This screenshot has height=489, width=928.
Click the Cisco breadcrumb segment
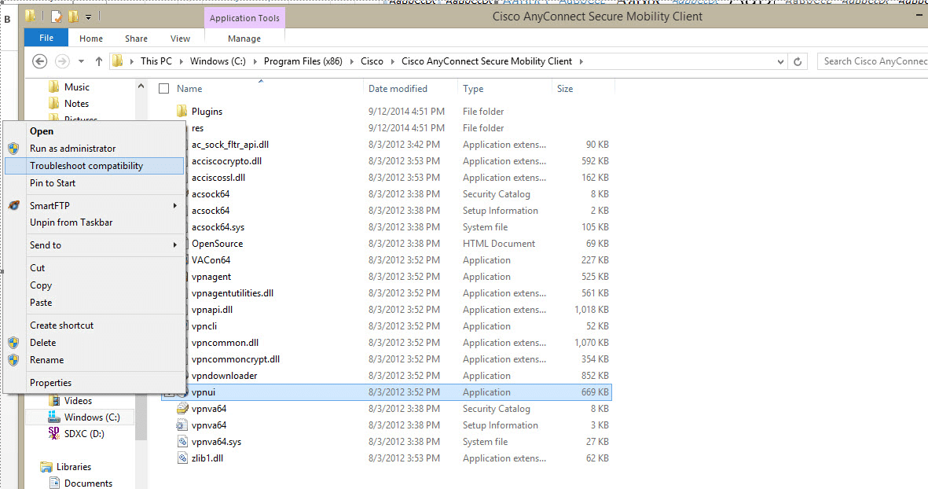pyautogui.click(x=372, y=61)
